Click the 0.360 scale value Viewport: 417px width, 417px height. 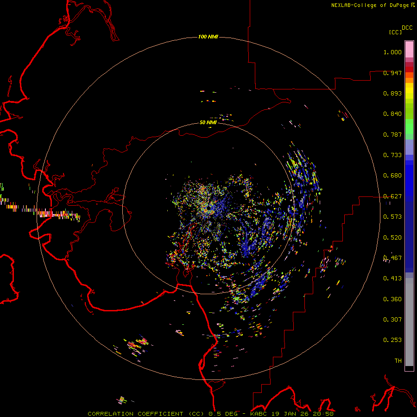pos(392,299)
